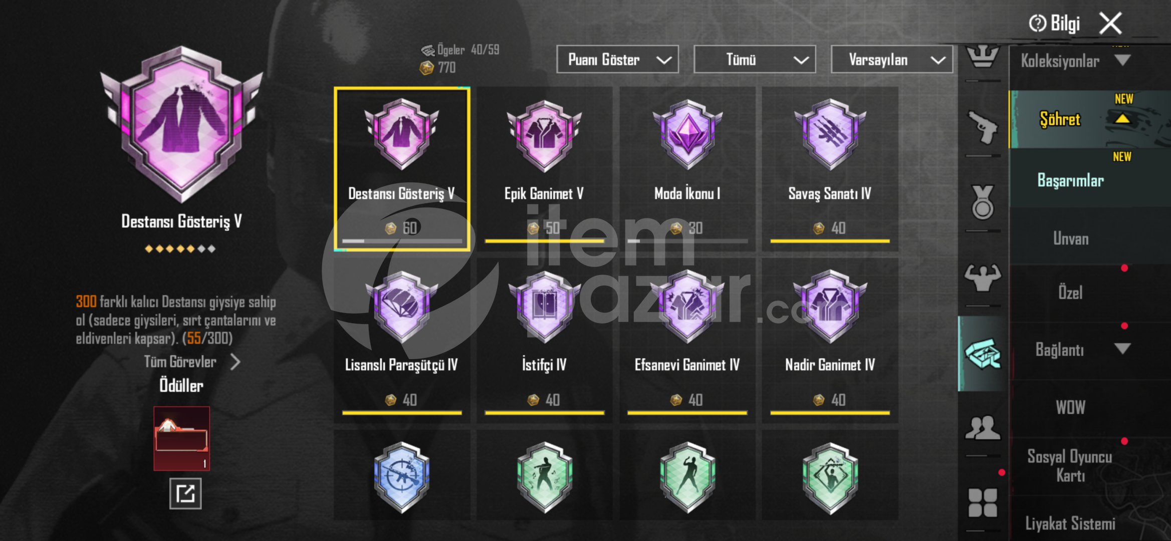Viewport: 1171px width, 541px height.
Task: Open the Puanı Göster dropdown
Action: click(x=617, y=60)
